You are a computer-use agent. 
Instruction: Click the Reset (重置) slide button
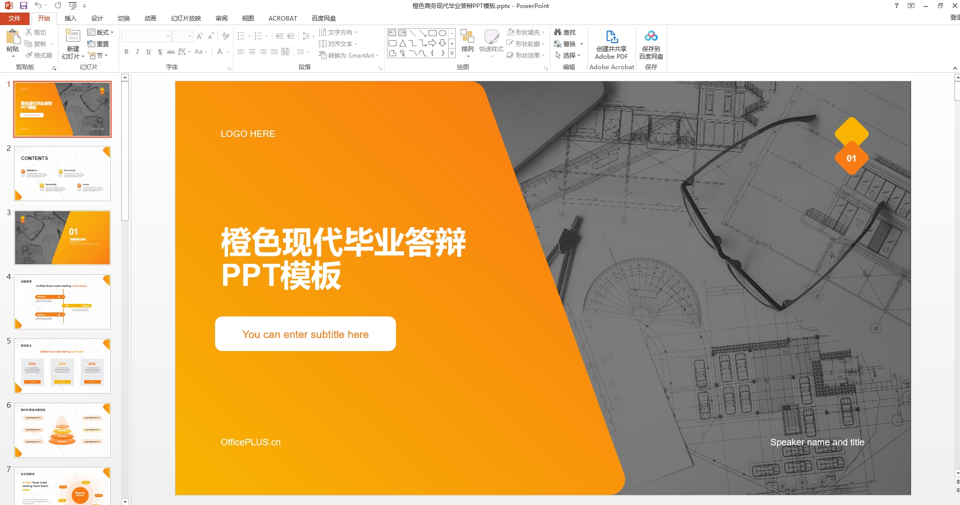(98, 44)
